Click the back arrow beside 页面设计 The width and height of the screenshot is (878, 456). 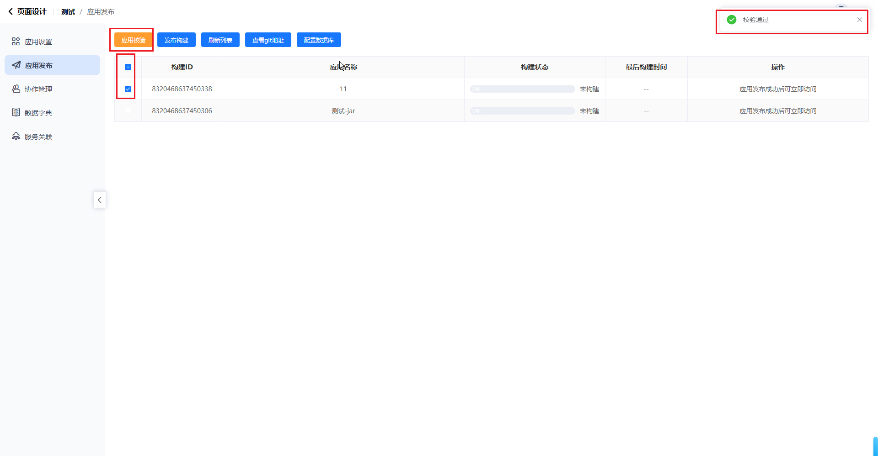point(11,11)
